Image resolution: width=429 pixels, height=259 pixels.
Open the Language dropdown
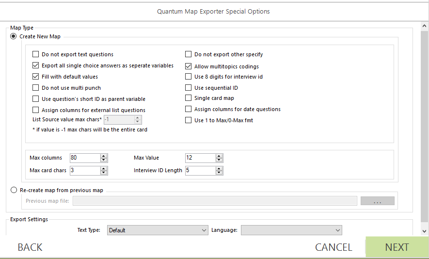tap(291, 230)
